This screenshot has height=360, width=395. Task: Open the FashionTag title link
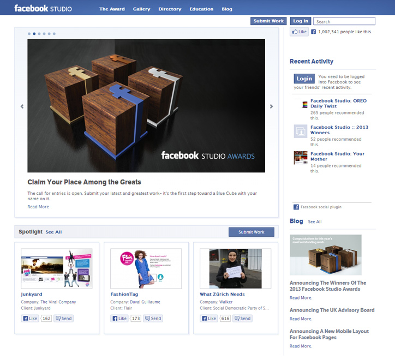pyautogui.click(x=124, y=294)
